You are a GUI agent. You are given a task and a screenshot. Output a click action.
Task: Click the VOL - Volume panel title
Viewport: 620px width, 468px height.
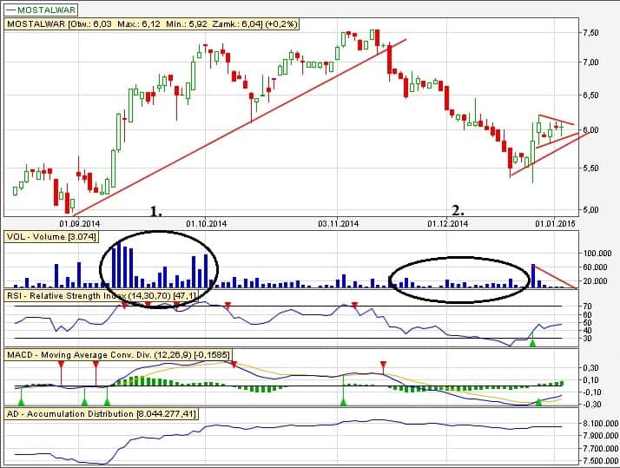click(50, 236)
